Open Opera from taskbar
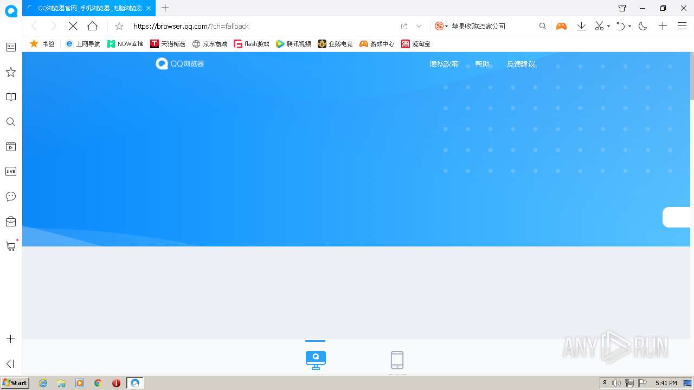Screen dimensions: 694x390 (x=116, y=383)
